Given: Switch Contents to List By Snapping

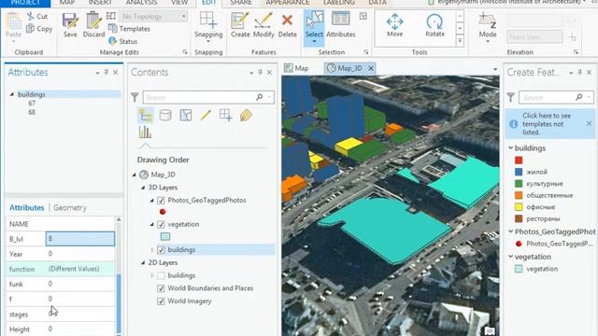Looking at the screenshot, I should (226, 116).
